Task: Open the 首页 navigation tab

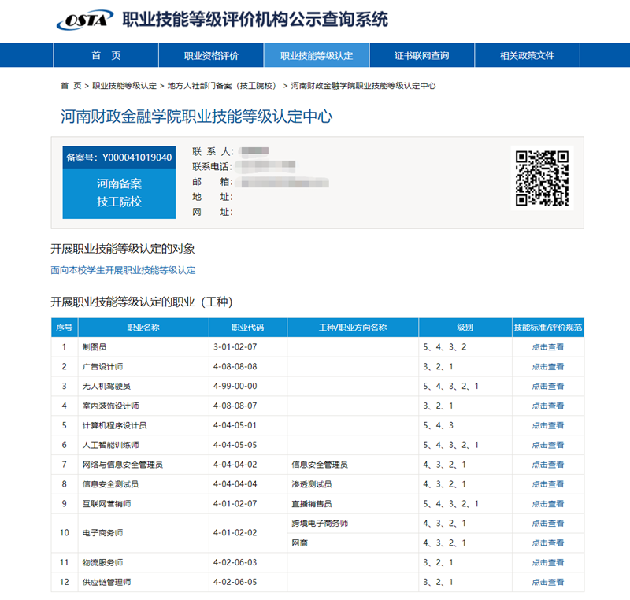Action: [x=106, y=56]
